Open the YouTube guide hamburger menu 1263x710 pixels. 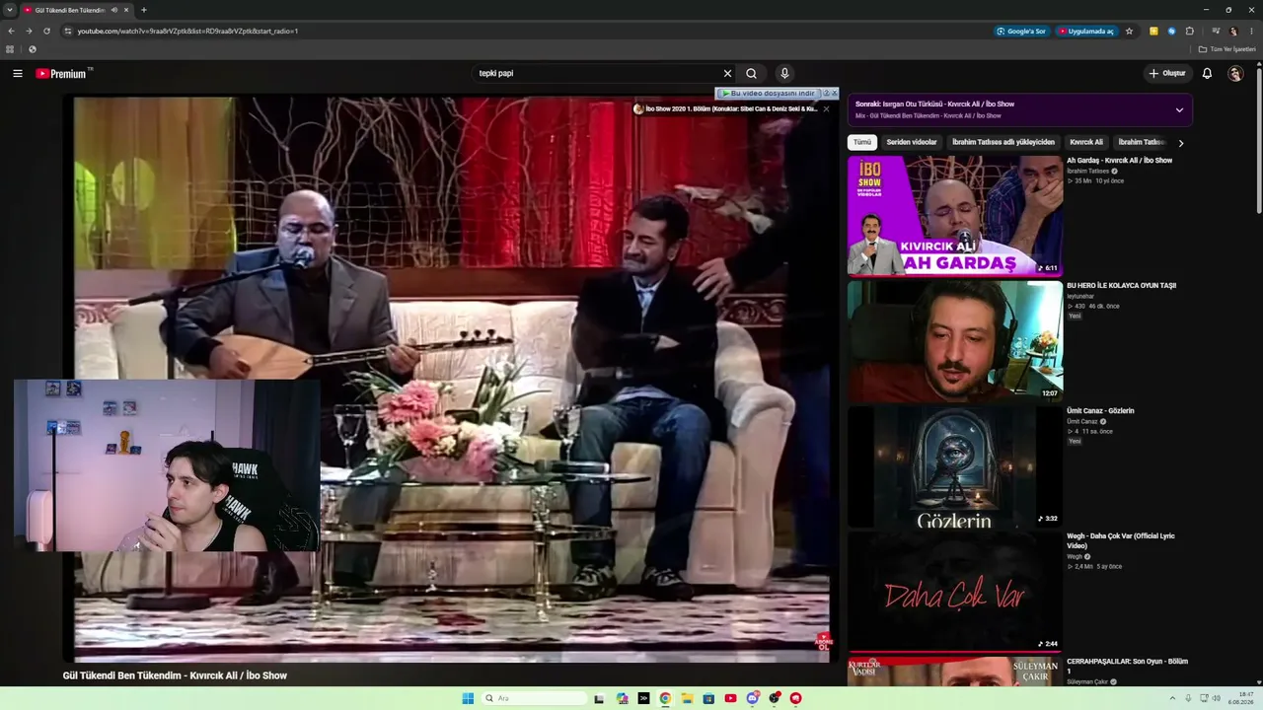pyautogui.click(x=18, y=73)
